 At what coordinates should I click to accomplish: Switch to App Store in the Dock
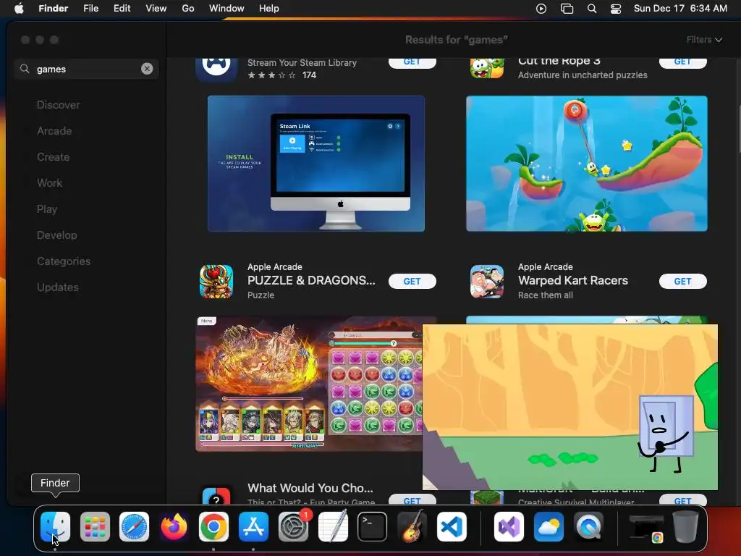point(253,526)
